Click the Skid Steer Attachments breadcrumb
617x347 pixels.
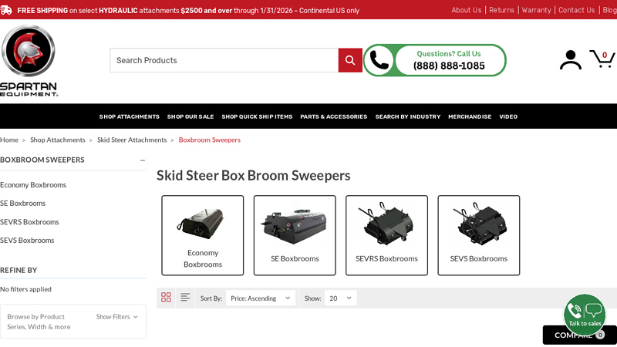pyautogui.click(x=132, y=140)
